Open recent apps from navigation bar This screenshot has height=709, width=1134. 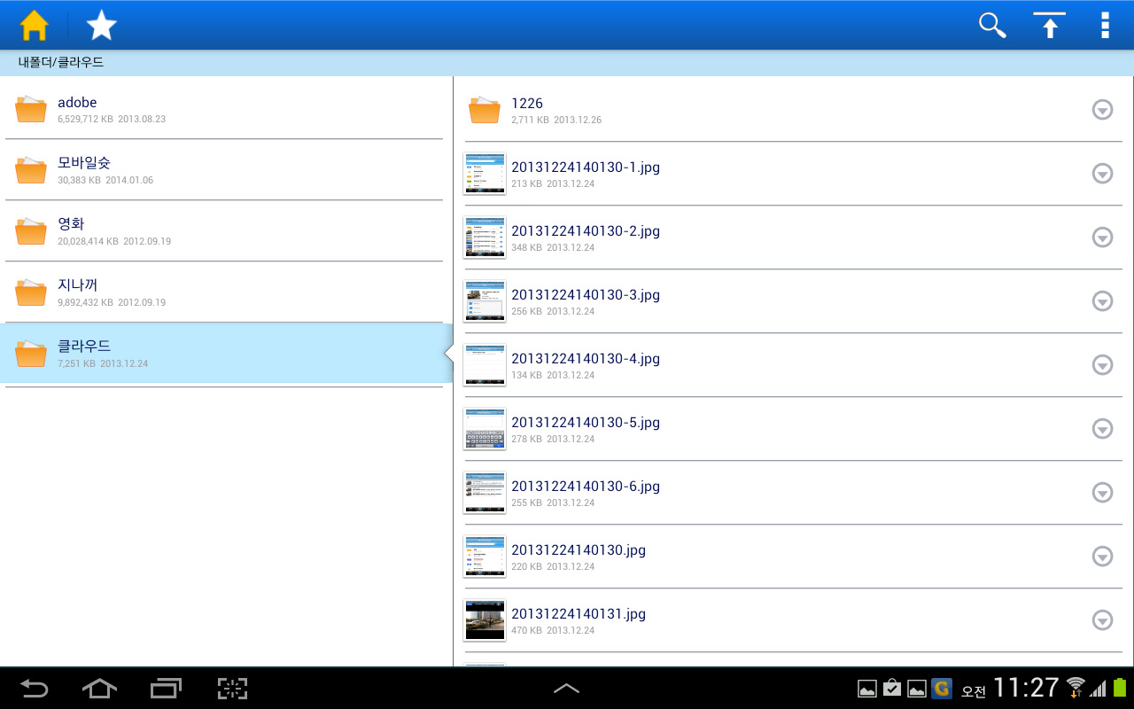(x=166, y=689)
